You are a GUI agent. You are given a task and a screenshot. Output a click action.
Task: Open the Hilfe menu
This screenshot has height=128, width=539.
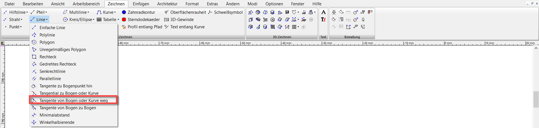coord(317,4)
